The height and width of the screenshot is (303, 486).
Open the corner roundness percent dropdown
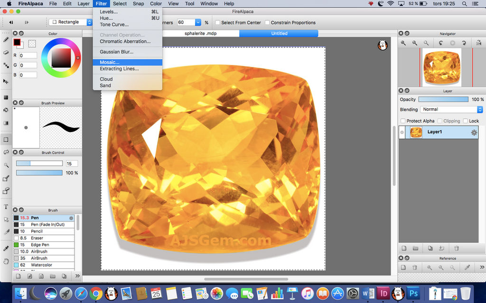click(x=198, y=22)
